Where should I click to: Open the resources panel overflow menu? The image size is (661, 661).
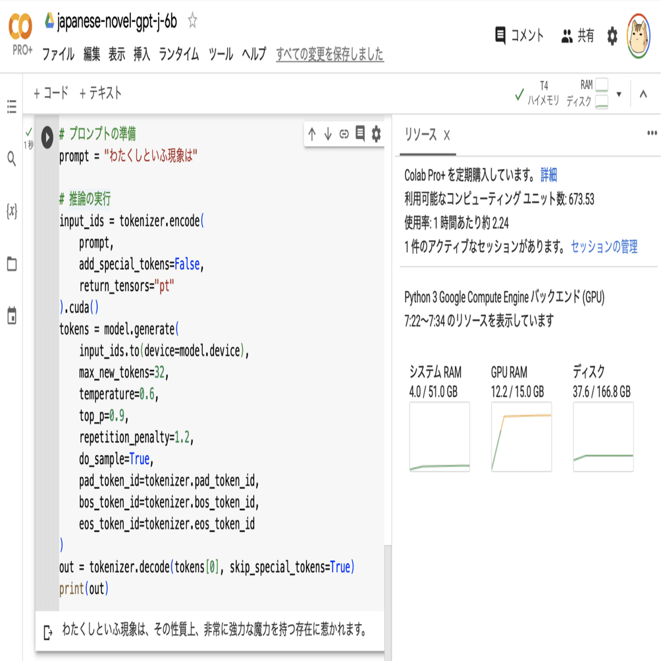tap(652, 132)
